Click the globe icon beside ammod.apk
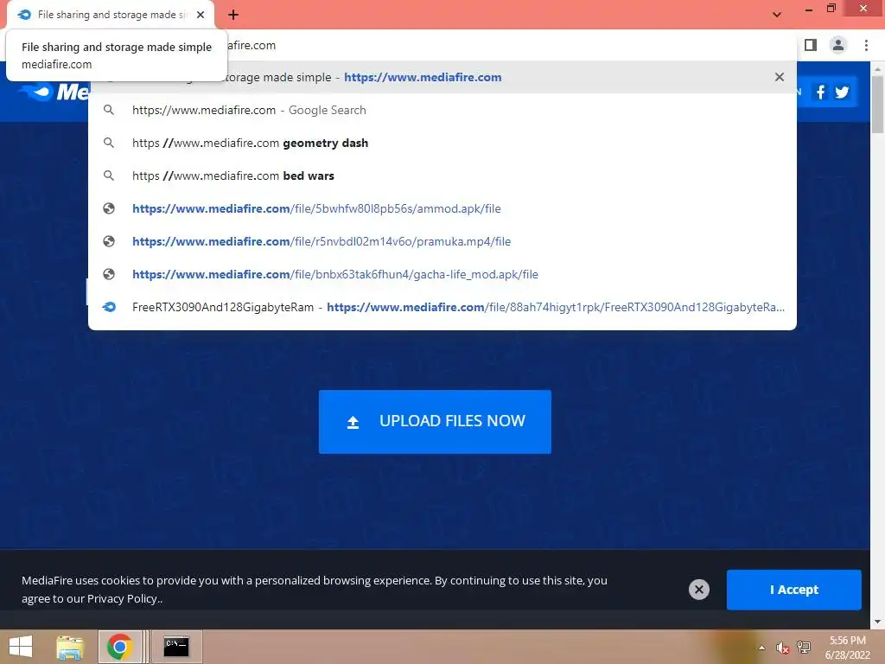 pyautogui.click(x=109, y=208)
